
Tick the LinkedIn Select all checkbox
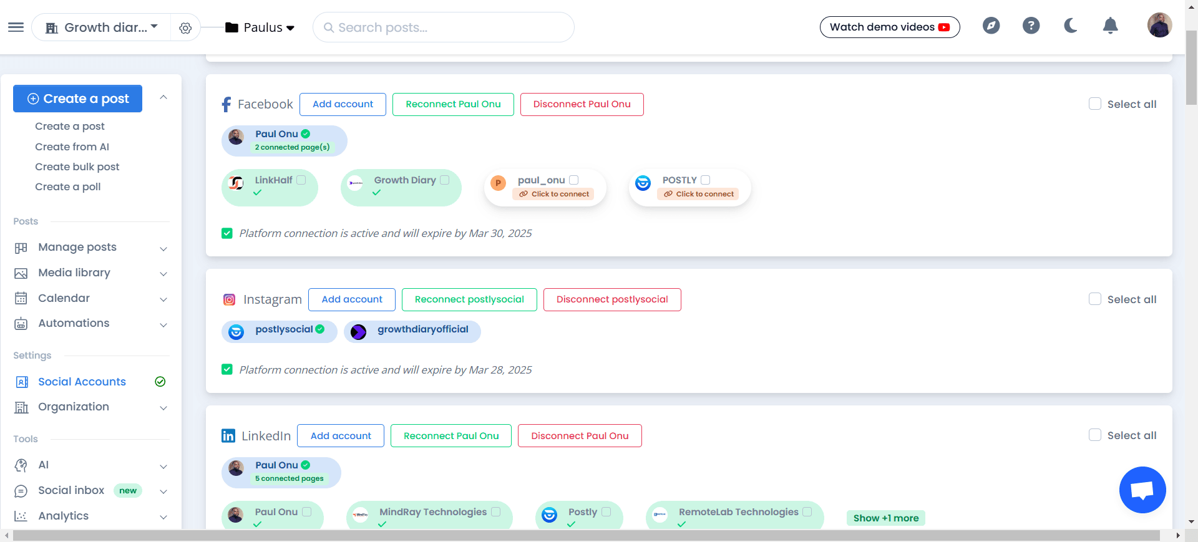tap(1095, 435)
